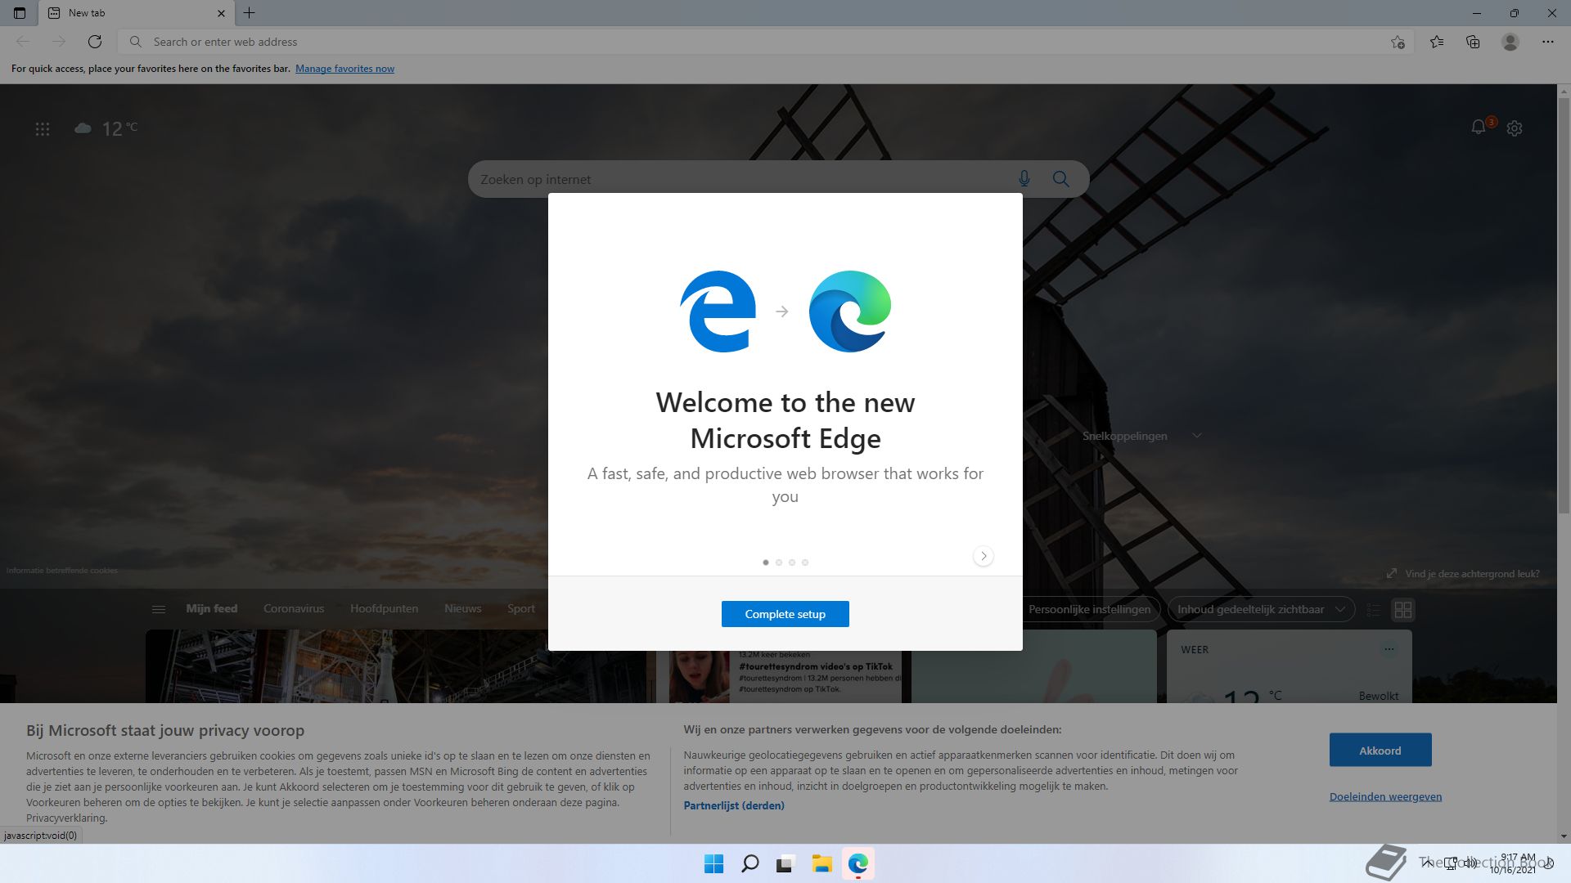1571x883 pixels.
Task: Open the WEER card options ellipsis
Action: [1389, 649]
